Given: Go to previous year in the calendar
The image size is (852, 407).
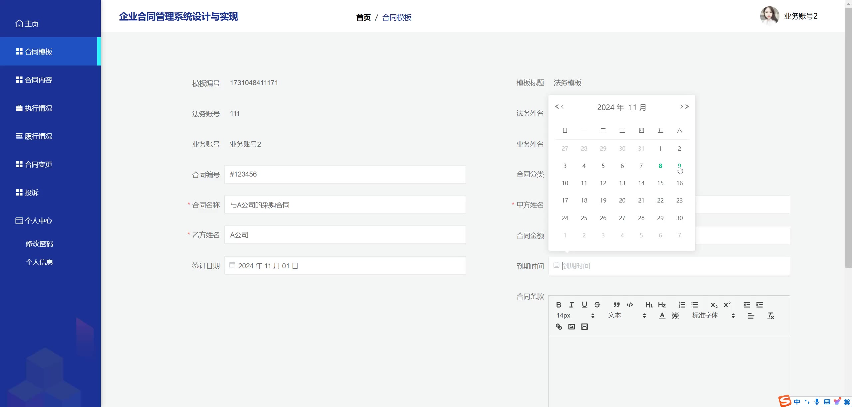Looking at the screenshot, I should [x=556, y=107].
